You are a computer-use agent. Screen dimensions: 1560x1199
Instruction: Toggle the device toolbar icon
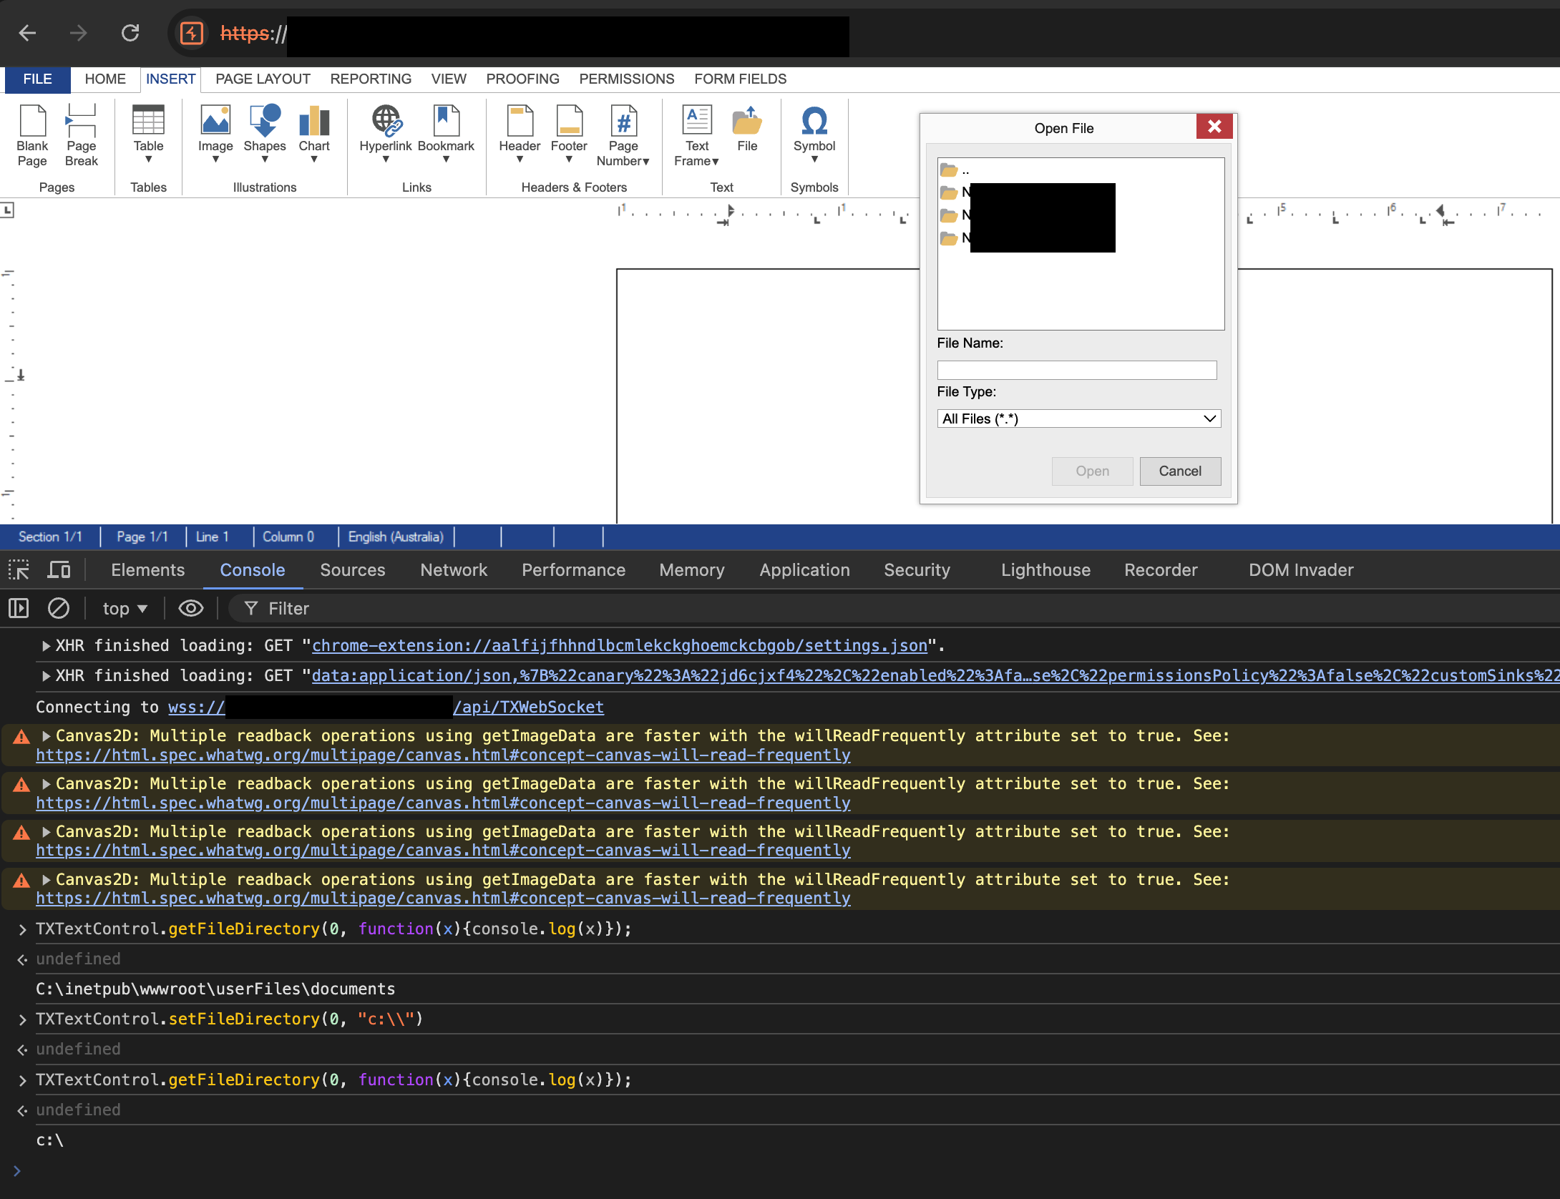point(59,570)
